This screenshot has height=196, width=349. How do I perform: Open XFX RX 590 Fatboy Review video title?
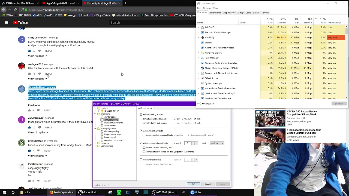tap(302, 113)
